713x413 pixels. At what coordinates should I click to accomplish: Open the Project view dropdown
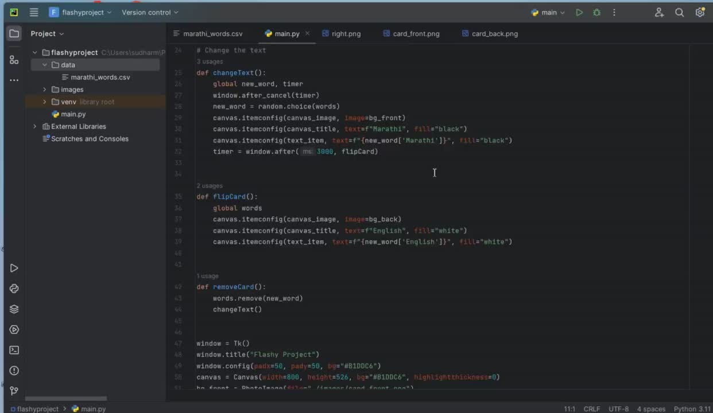pyautogui.click(x=47, y=34)
